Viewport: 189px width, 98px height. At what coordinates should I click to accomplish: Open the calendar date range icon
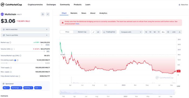pos(168,32)
